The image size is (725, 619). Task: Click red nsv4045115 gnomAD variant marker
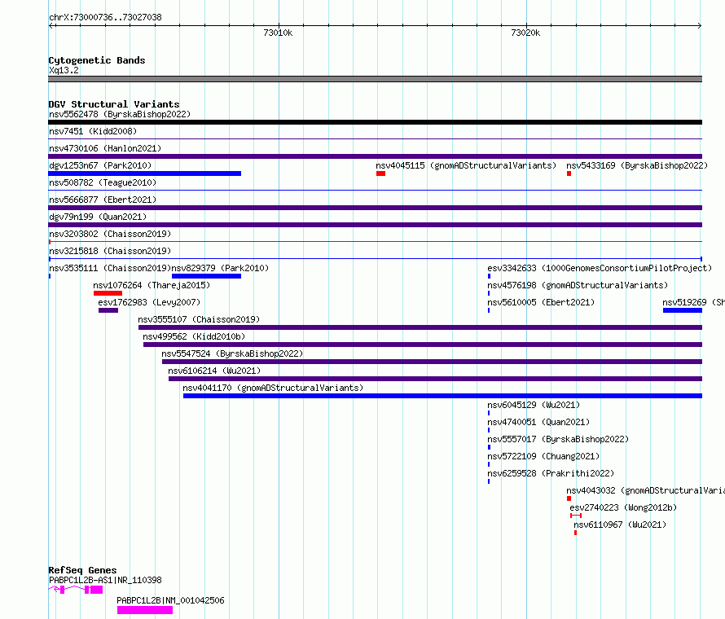coord(380,173)
